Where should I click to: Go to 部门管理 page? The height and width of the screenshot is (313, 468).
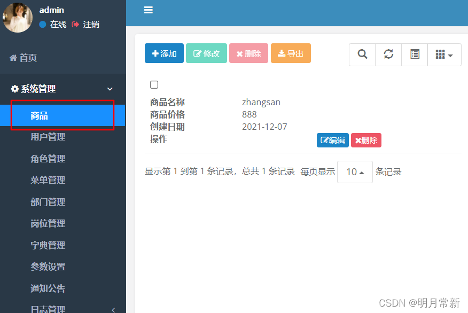coord(48,202)
